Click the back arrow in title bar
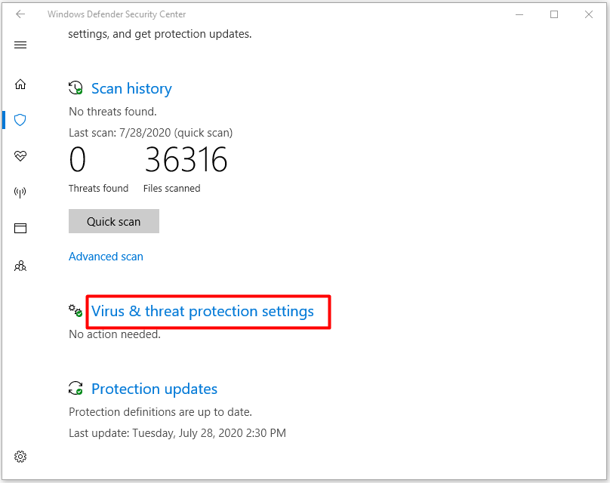Viewport: 610px width, 483px height. 20,14
